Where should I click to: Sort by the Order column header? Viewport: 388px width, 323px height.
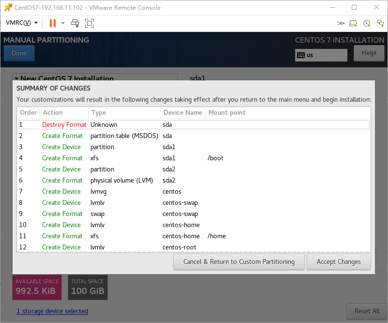(x=28, y=113)
